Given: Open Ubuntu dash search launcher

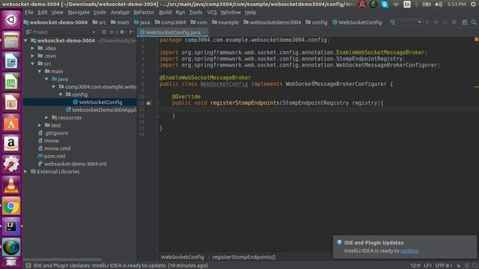Looking at the screenshot, I should pos(11,19).
